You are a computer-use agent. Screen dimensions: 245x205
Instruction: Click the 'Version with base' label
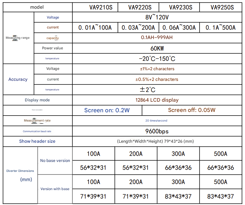pos(55,189)
